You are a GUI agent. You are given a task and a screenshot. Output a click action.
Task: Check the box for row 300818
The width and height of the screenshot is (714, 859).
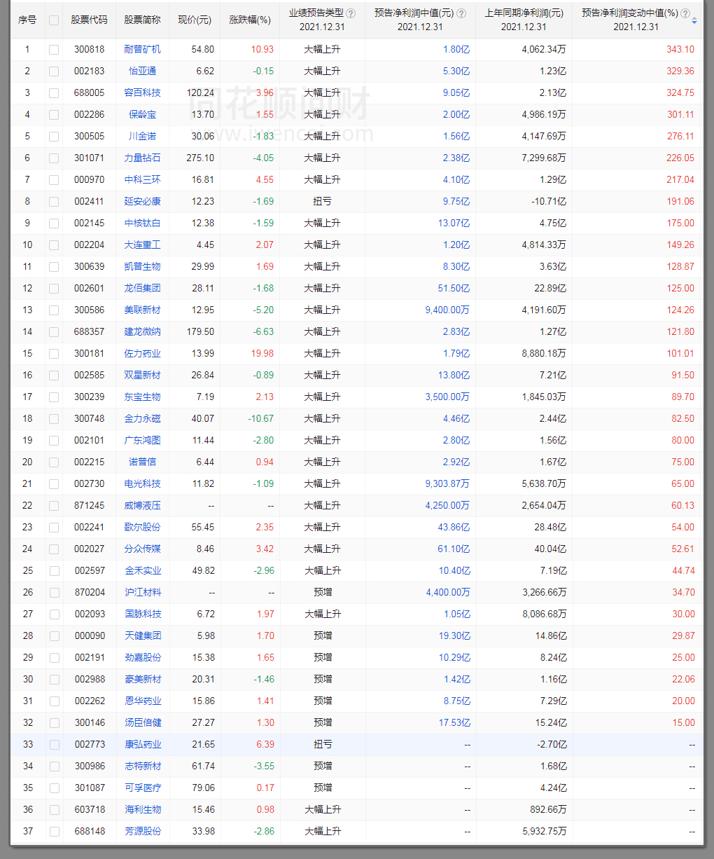(x=54, y=50)
